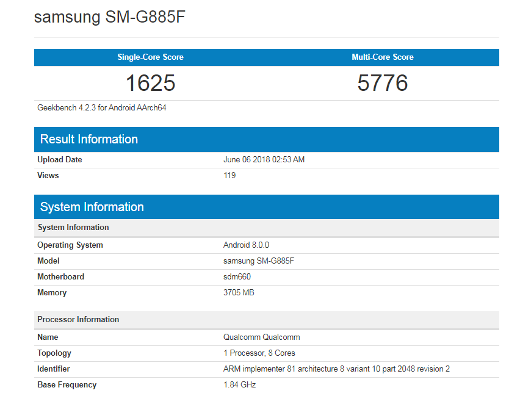520x396 pixels.
Task: Click '1 Processor, 8 Cores' value
Action: click(259, 353)
